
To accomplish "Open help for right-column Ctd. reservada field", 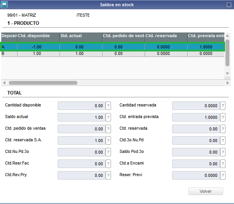I will coord(223,129).
